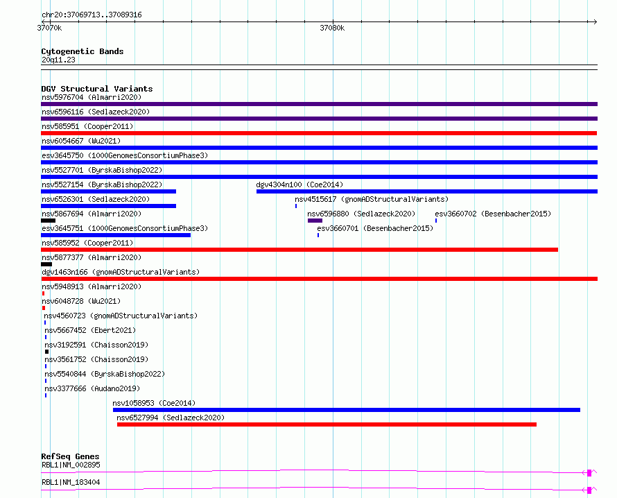Select the purple nsv6596116 Sedlazeck2020 bar

[x=319, y=119]
